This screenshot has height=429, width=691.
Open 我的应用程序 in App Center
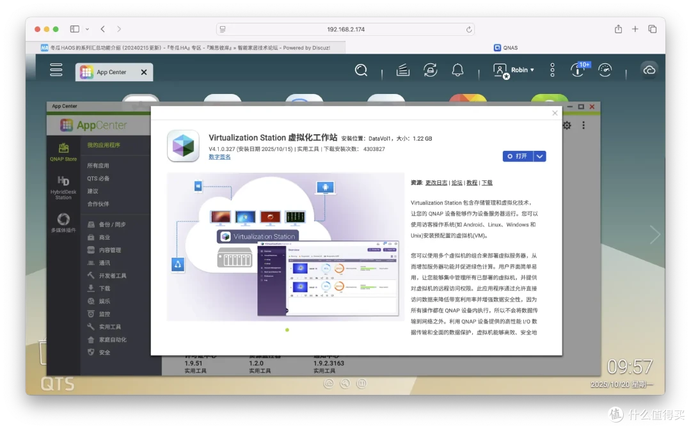(104, 145)
